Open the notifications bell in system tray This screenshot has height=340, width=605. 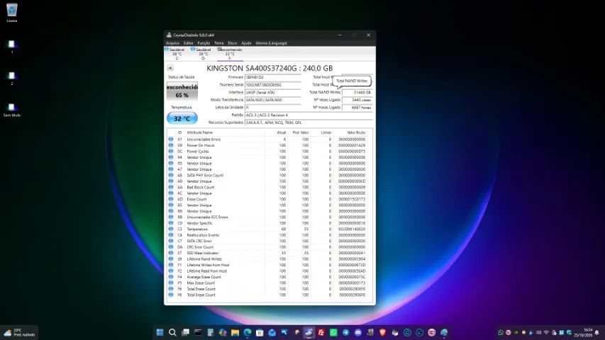pyautogui.click(x=597, y=332)
